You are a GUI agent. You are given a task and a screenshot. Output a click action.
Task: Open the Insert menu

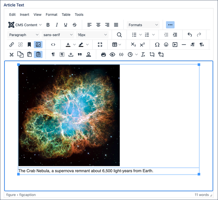25,15
